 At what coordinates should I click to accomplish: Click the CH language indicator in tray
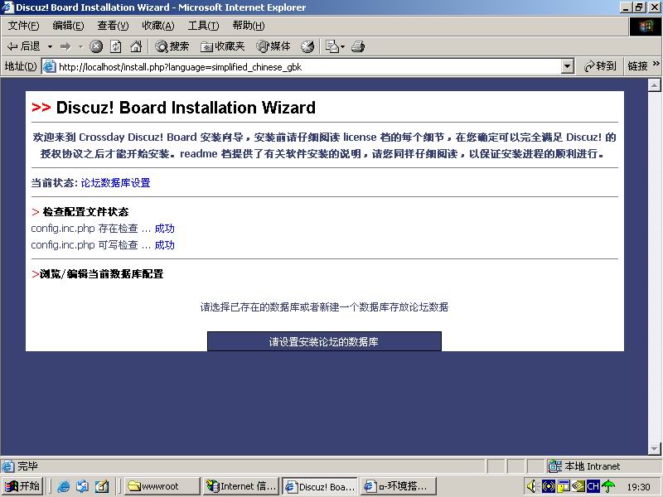pos(593,486)
